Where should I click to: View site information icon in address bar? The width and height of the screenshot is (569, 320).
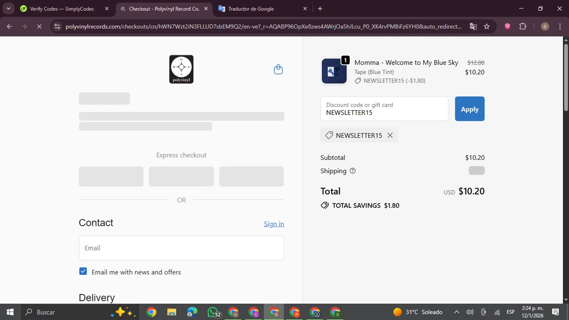click(x=57, y=27)
